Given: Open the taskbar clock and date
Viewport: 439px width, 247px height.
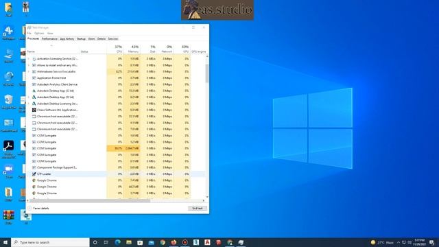Looking at the screenshot, I should click(419, 242).
